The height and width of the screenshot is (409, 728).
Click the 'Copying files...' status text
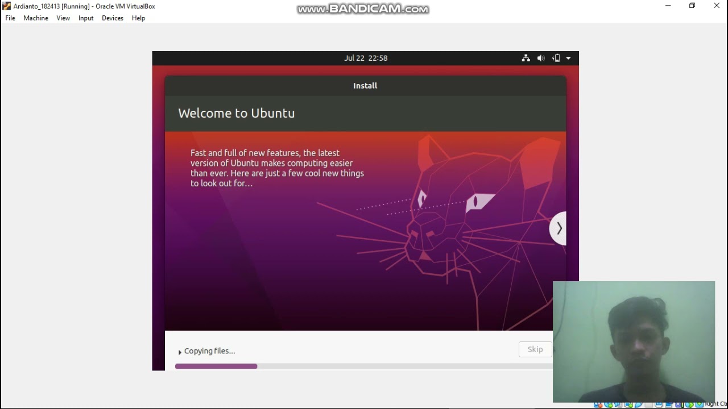pos(210,351)
